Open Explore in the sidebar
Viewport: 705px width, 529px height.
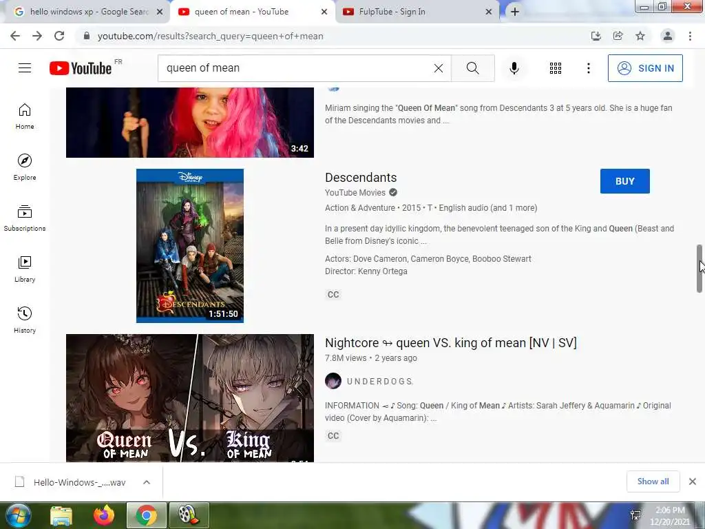25,167
